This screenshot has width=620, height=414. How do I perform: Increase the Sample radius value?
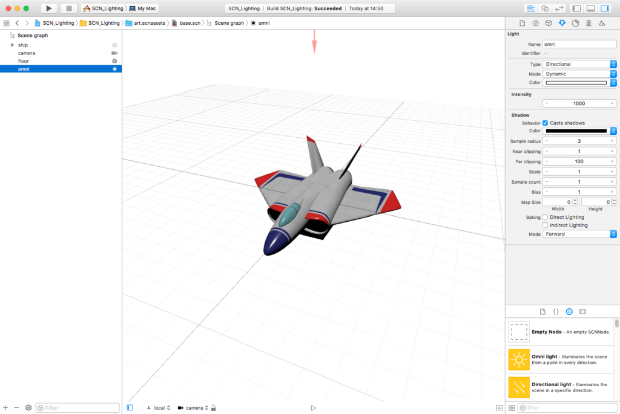click(612, 141)
